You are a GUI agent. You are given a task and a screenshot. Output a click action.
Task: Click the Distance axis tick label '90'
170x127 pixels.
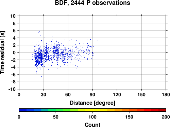tap(92, 94)
